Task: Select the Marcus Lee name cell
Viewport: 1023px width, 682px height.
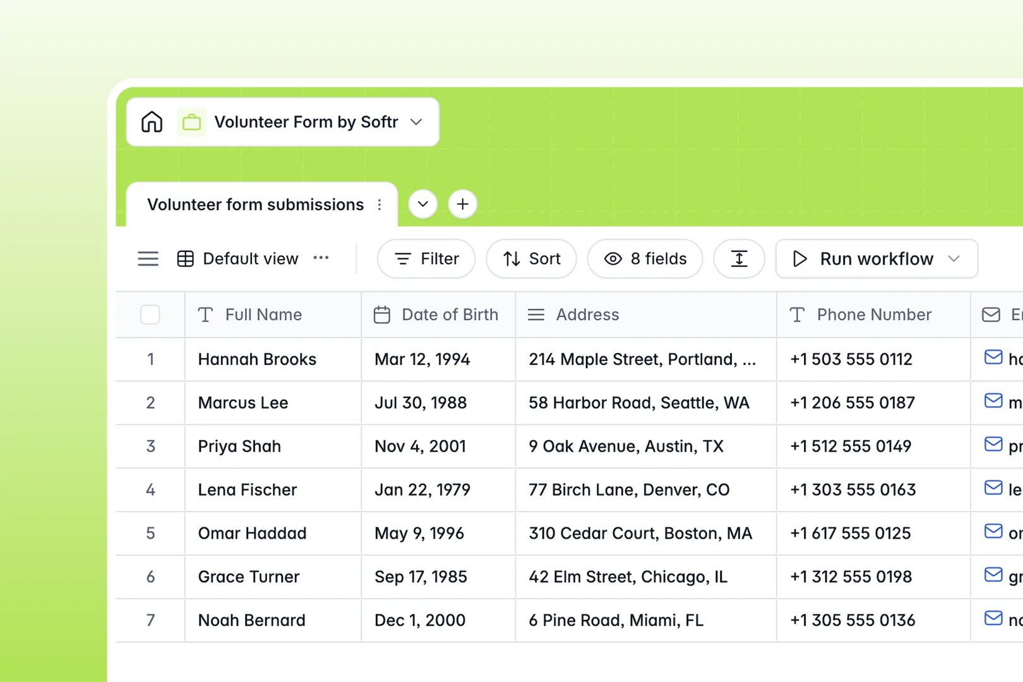Action: coord(273,403)
